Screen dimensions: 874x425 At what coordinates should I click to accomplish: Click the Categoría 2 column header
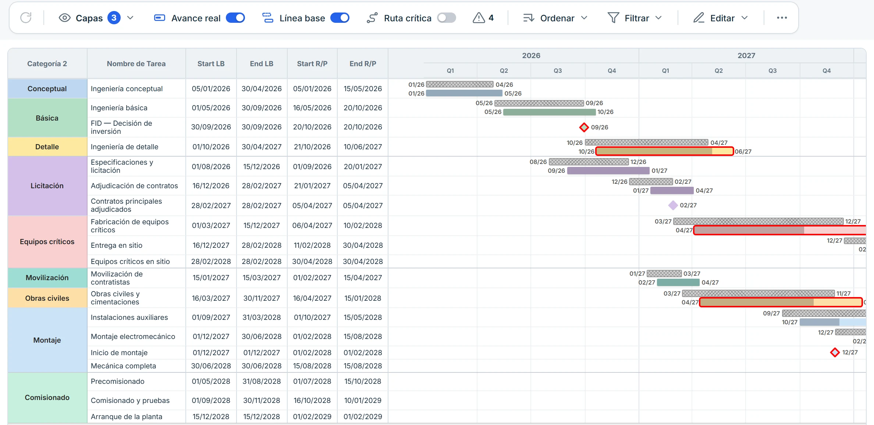tap(47, 64)
